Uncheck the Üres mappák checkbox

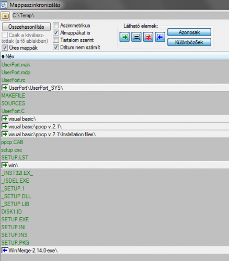(5, 48)
